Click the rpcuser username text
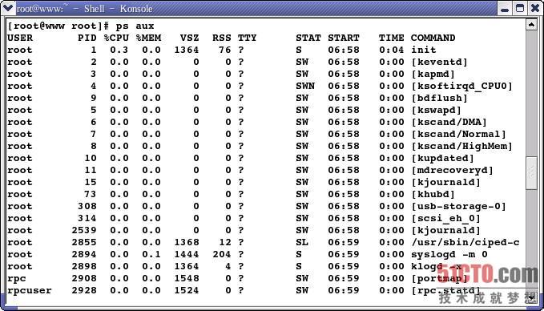The image size is (544, 311). click(30, 290)
